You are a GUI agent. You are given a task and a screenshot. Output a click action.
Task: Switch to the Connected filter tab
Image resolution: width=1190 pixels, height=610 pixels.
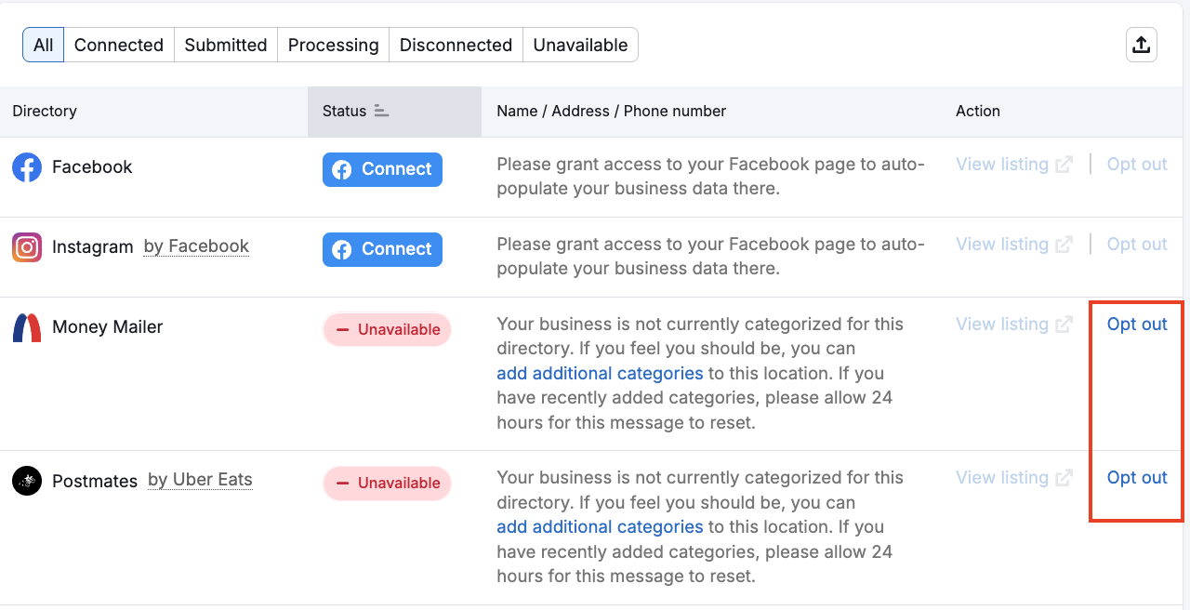[x=119, y=44]
